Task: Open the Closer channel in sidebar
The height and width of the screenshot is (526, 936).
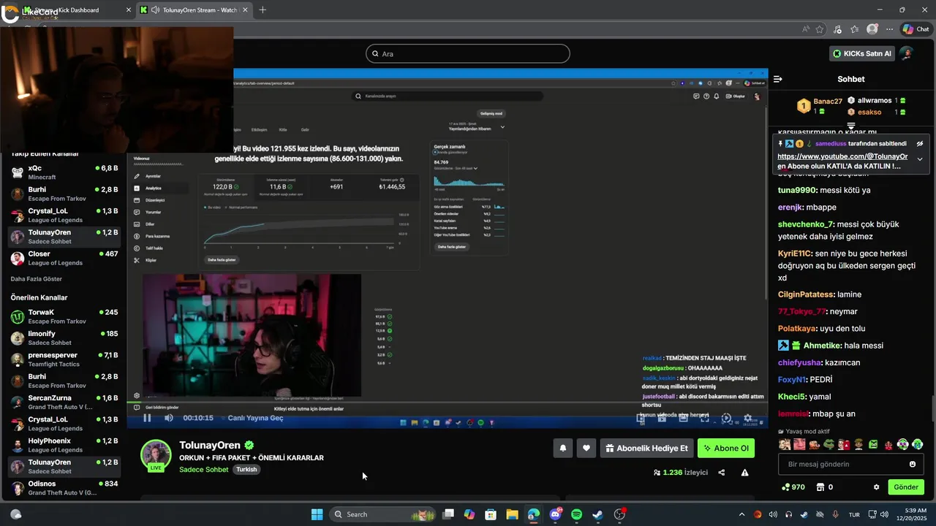Action: 64,258
